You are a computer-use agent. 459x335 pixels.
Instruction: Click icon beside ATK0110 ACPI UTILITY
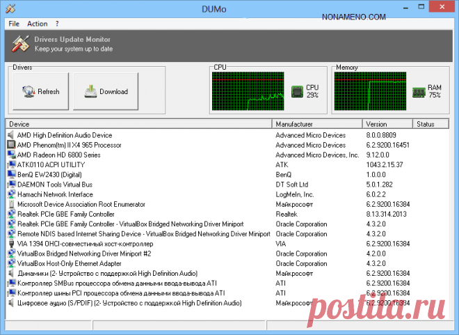click(11, 165)
